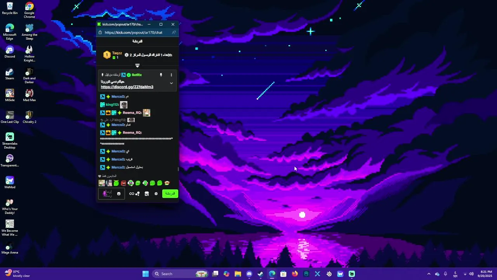
Task: Select the MiSide desktop icon
Action: click(10, 96)
